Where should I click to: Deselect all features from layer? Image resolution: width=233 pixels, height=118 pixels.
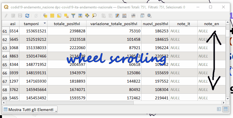(66, 16)
